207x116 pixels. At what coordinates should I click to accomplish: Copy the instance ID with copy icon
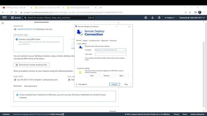[x=15, y=29]
